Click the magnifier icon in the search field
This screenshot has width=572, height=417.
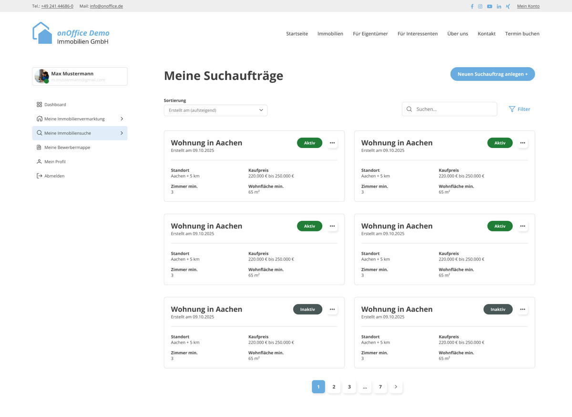pos(409,109)
